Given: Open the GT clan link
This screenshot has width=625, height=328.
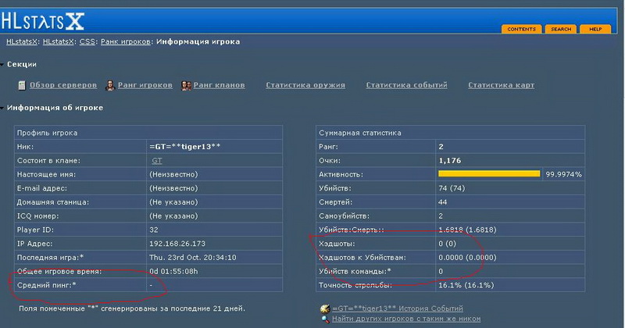Looking at the screenshot, I should [x=156, y=160].
